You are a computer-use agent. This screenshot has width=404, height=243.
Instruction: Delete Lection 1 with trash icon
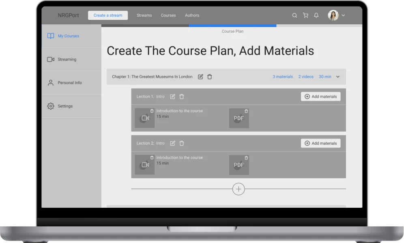(x=182, y=96)
